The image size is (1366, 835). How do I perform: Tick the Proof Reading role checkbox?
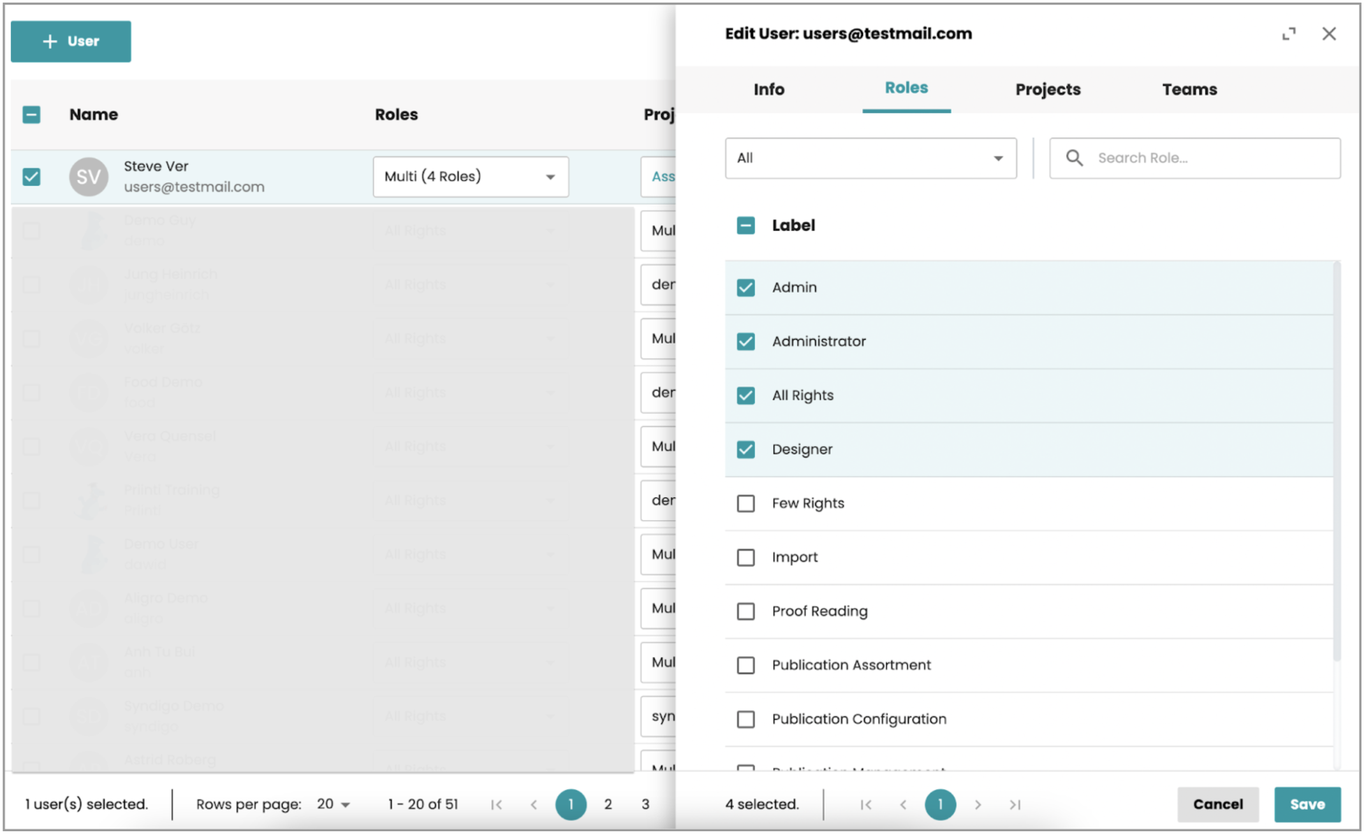tap(745, 611)
